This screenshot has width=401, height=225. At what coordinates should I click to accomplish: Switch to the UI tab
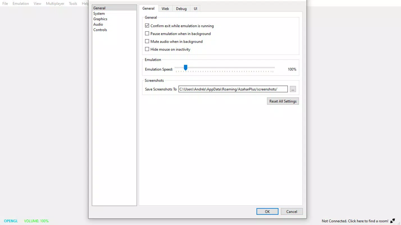(195, 9)
